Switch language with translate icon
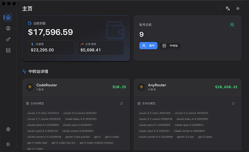The height and width of the screenshot is (152, 249). pos(228,8)
